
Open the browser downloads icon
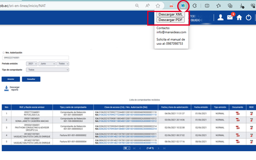pyautogui.click(x=242, y=6)
